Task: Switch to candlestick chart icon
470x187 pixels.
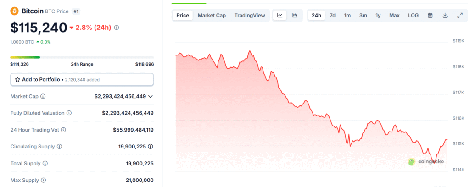Action: (x=294, y=15)
